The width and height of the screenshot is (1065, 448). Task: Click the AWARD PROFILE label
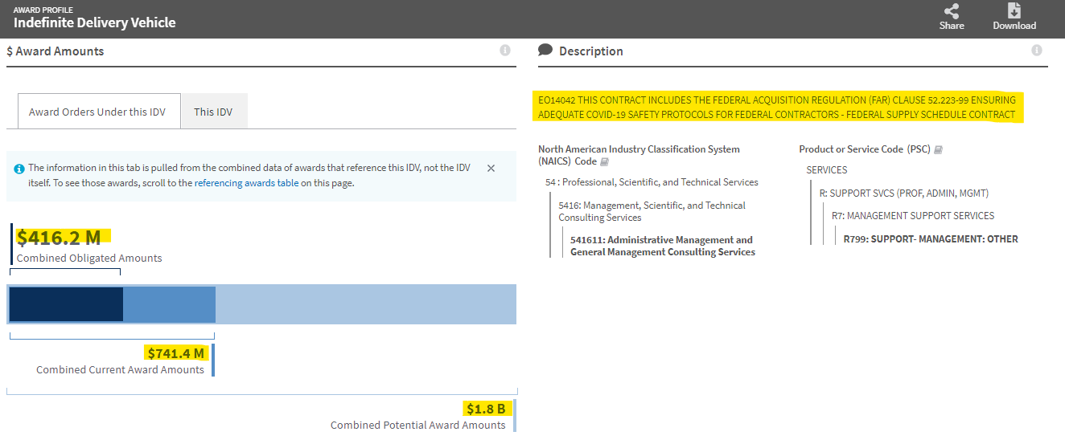43,10
